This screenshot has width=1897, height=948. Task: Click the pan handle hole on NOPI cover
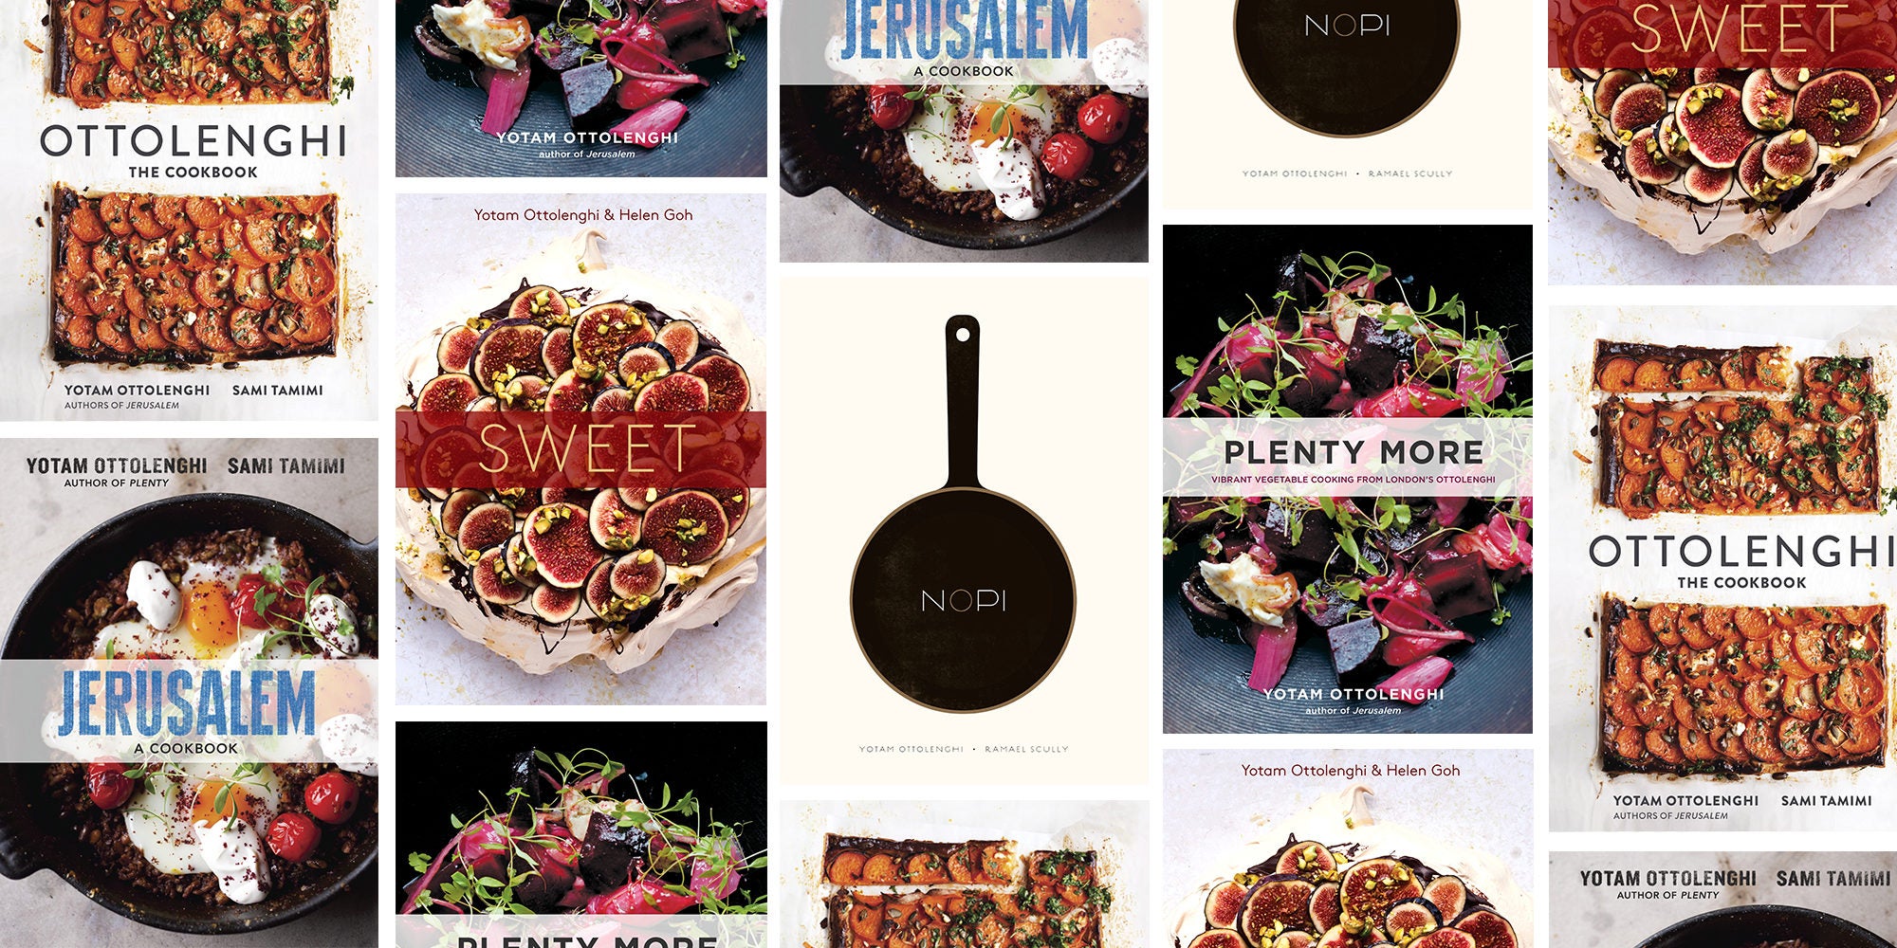point(963,334)
